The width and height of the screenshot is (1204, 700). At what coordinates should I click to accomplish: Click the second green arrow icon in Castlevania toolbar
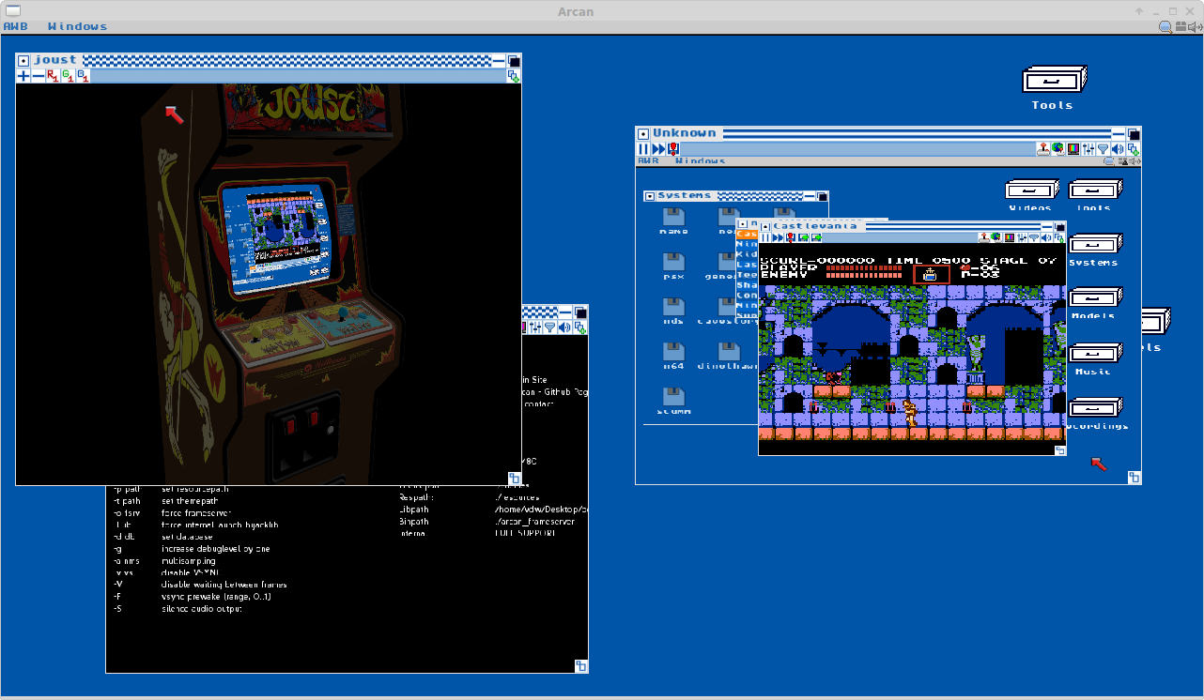pos(816,237)
